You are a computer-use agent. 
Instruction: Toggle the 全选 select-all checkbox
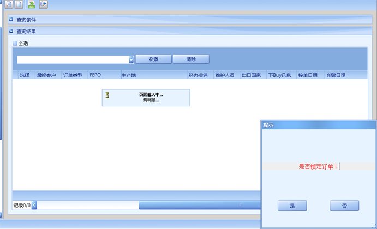pyautogui.click(x=15, y=43)
